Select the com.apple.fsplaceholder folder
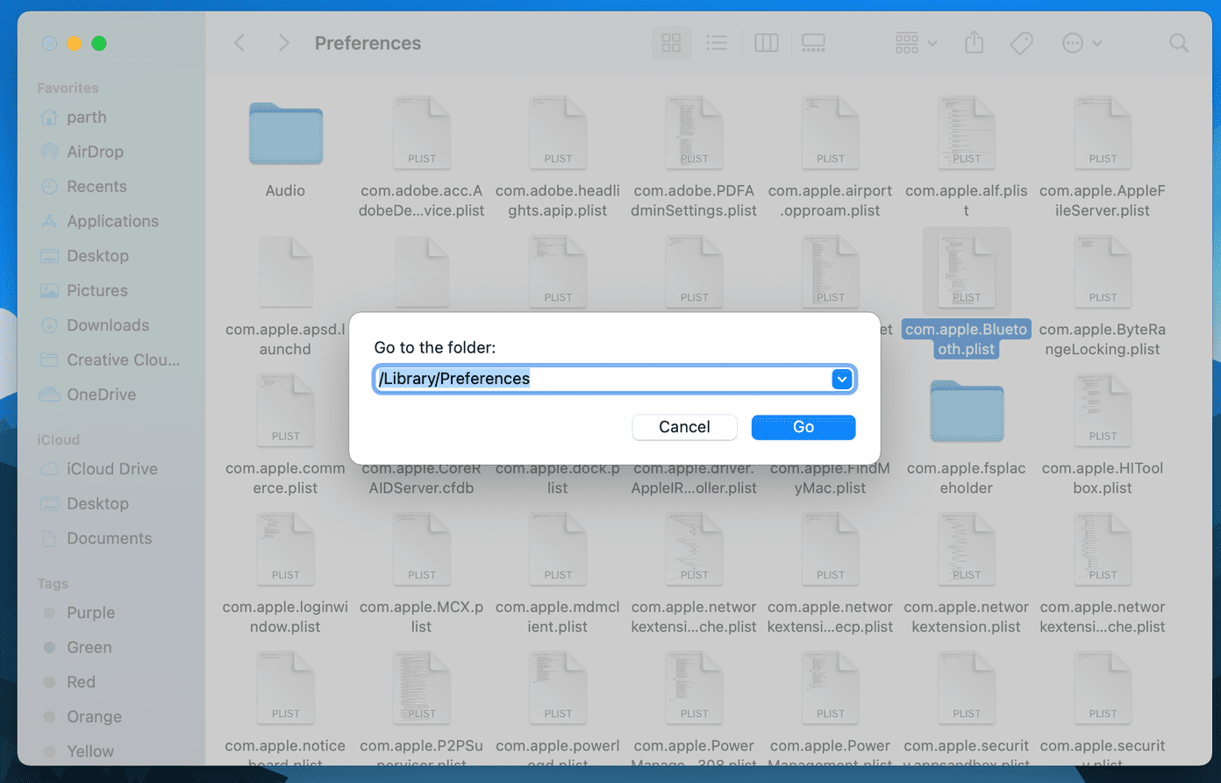This screenshot has width=1221, height=783. point(967,438)
